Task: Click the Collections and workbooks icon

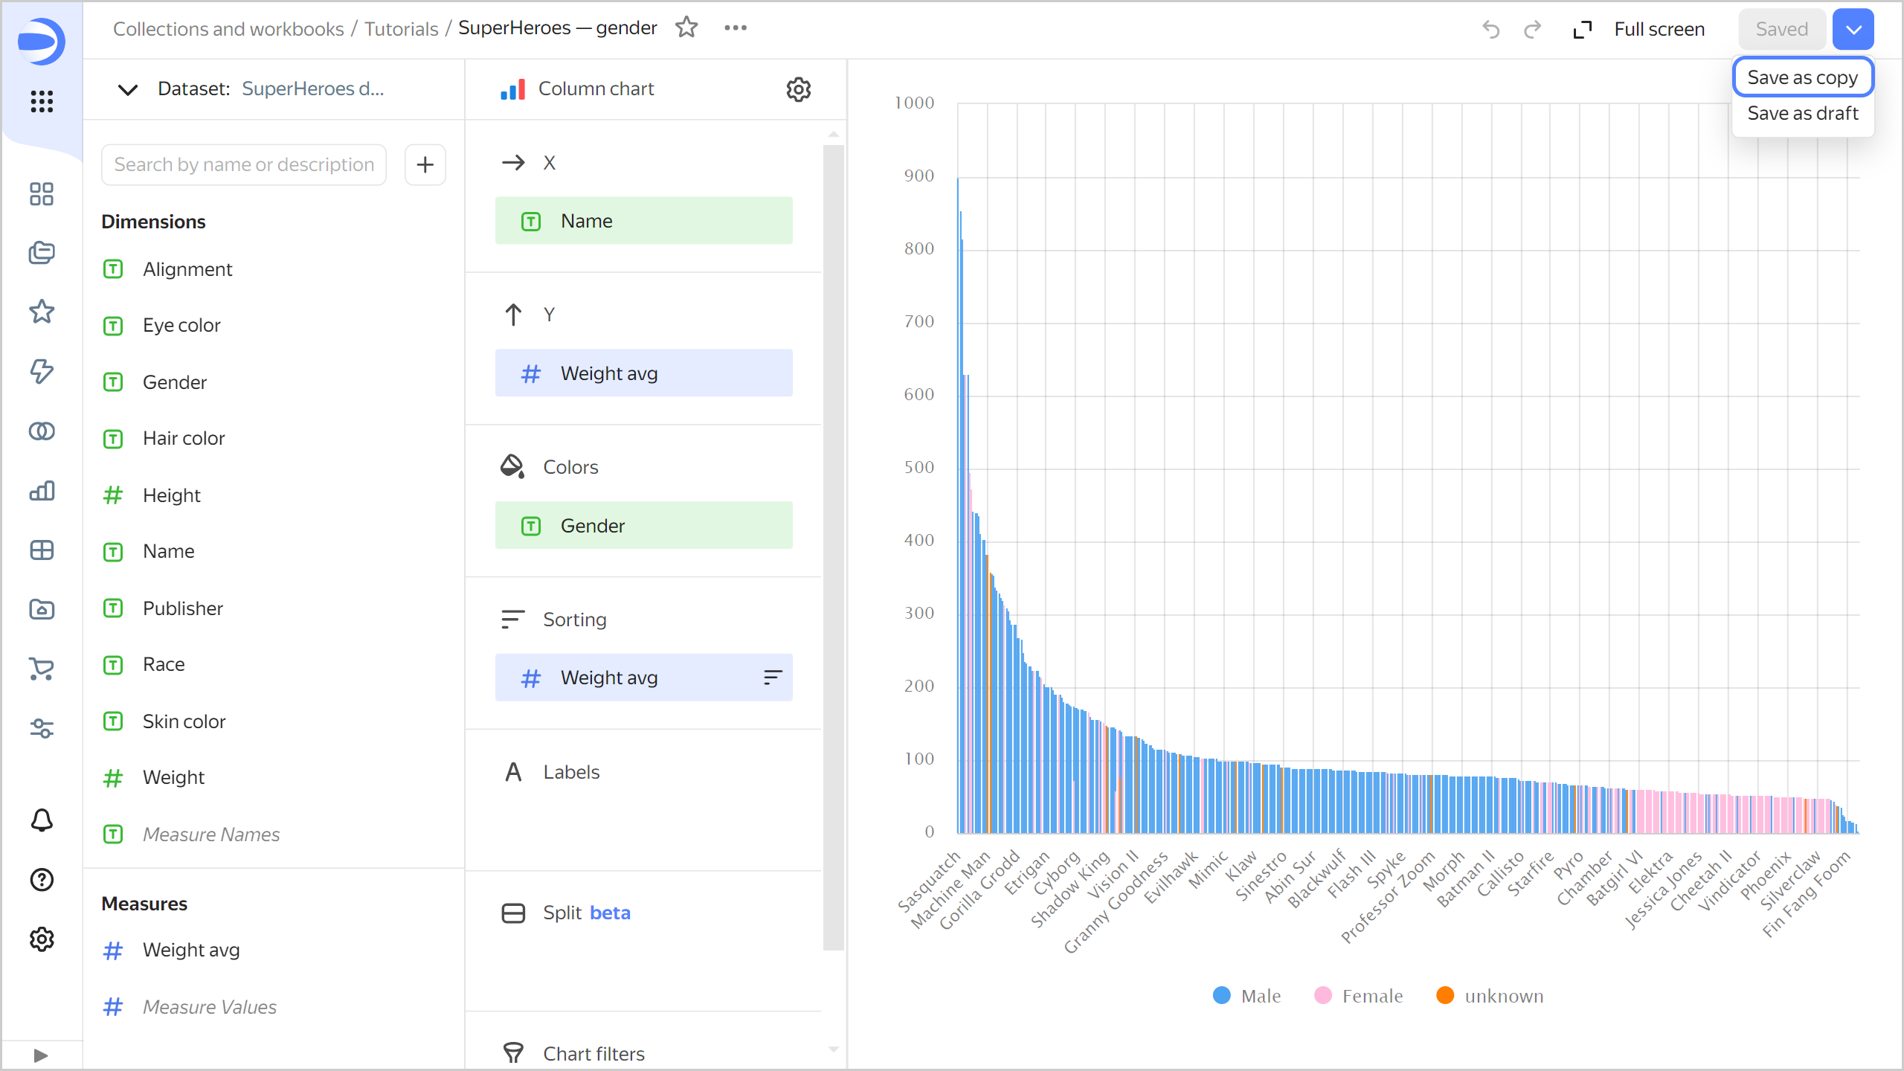Action: (39, 252)
